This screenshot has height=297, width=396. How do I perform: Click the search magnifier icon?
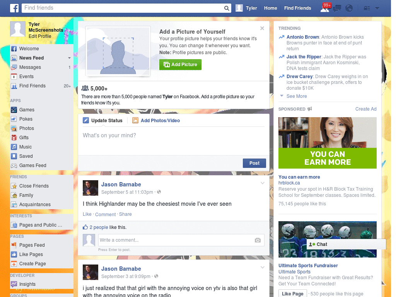point(227,8)
